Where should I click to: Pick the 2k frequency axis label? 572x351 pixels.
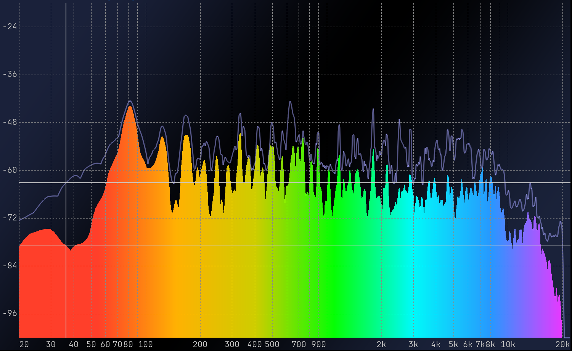pos(381,345)
